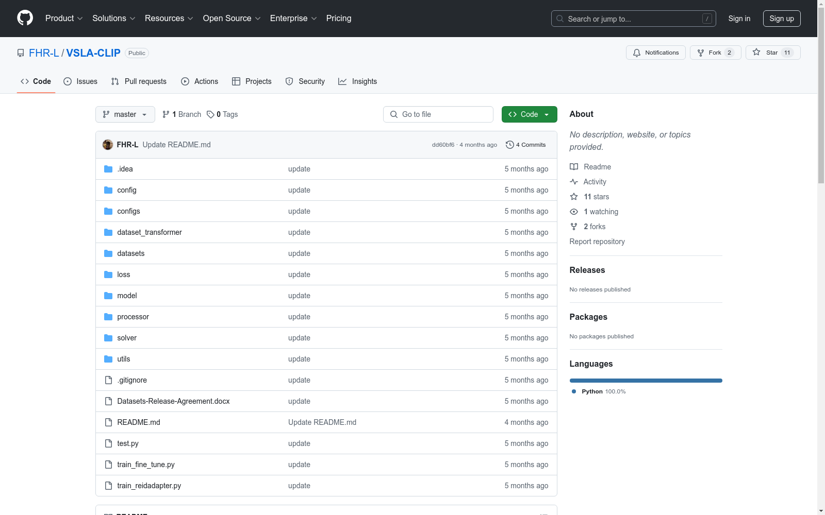Click the Report repository link
825x515 pixels.
coord(597,242)
